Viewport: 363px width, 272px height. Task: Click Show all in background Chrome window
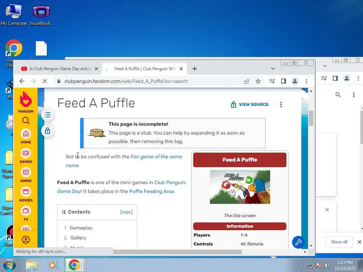(339, 242)
